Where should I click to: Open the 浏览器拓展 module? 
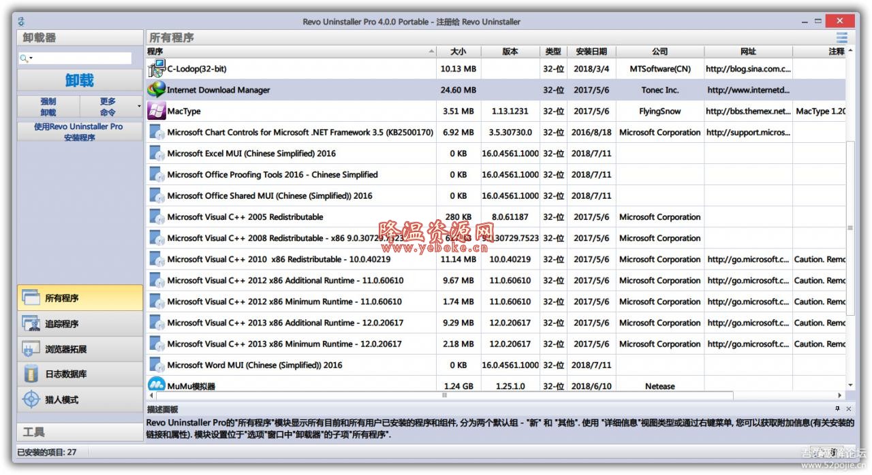click(80, 348)
